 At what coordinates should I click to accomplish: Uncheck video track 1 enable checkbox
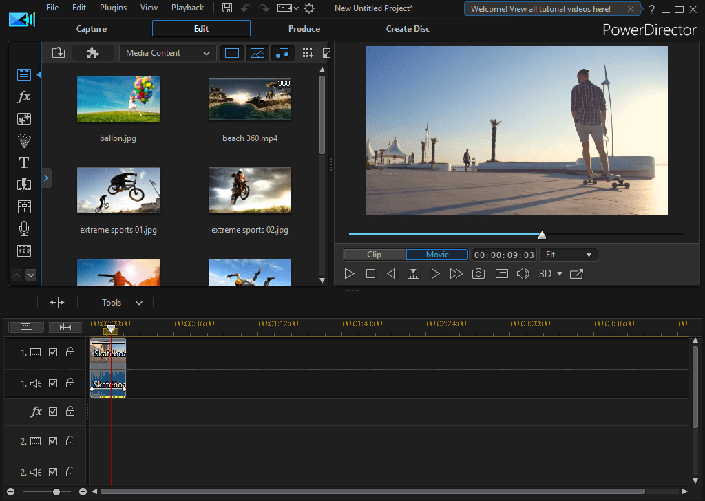coord(53,352)
